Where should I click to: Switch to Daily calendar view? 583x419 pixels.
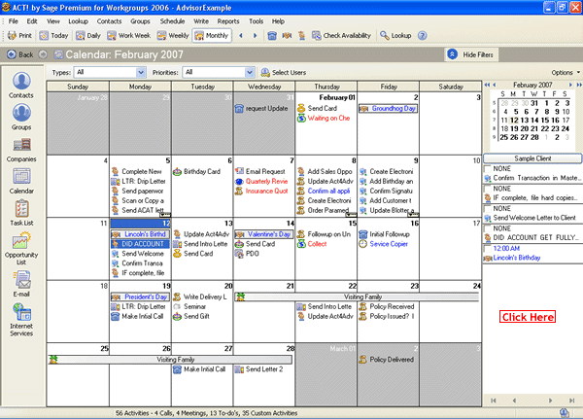point(88,35)
